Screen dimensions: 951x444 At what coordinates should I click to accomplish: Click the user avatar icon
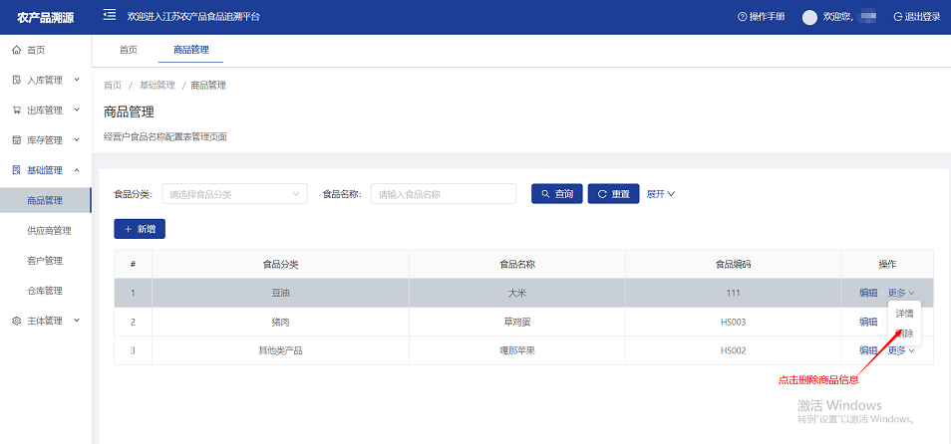(x=809, y=17)
